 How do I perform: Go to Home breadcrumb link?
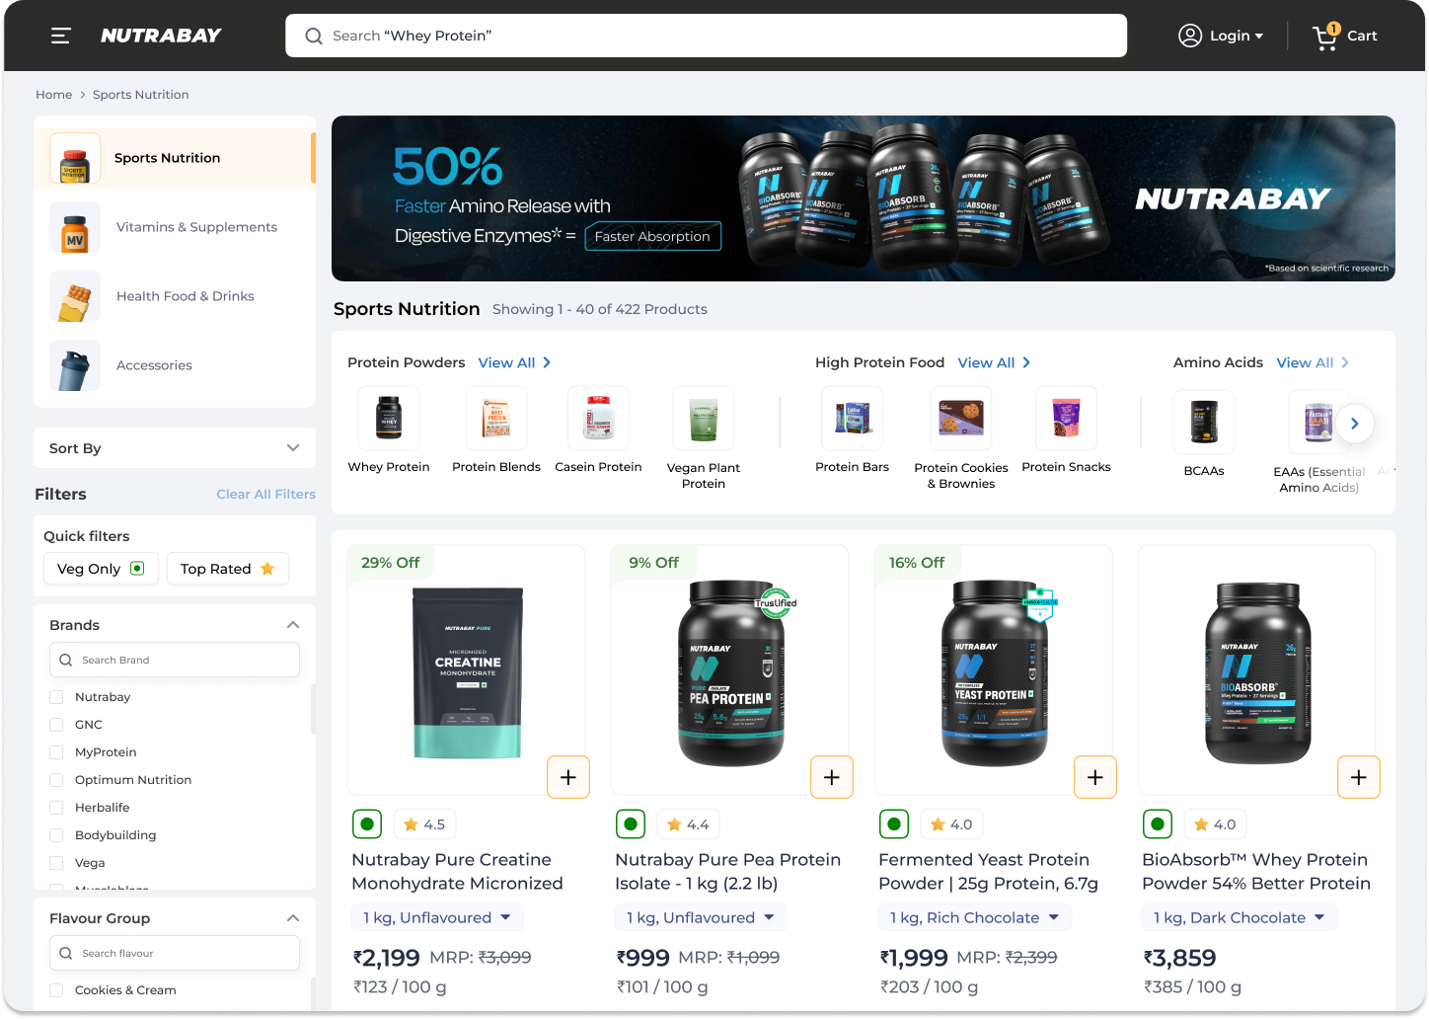coord(54,95)
